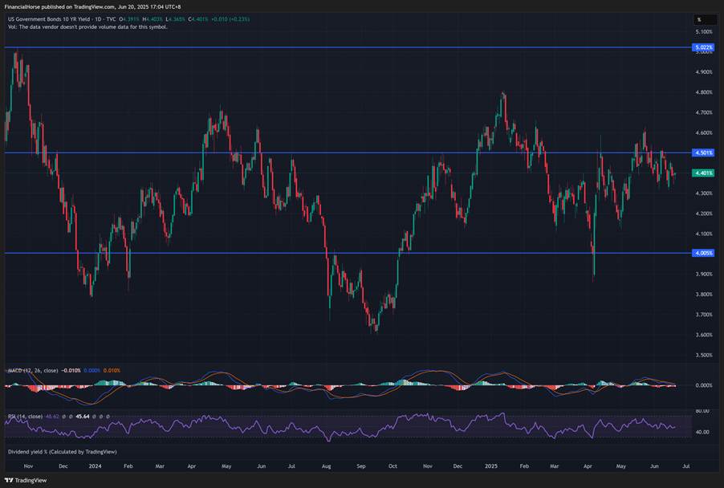The width and height of the screenshot is (724, 488).
Task: Click the 0.000% MACD scale label
Action: (704, 385)
